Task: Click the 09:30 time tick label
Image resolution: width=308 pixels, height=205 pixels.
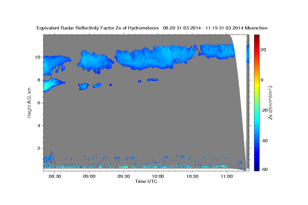Action: point(123,177)
